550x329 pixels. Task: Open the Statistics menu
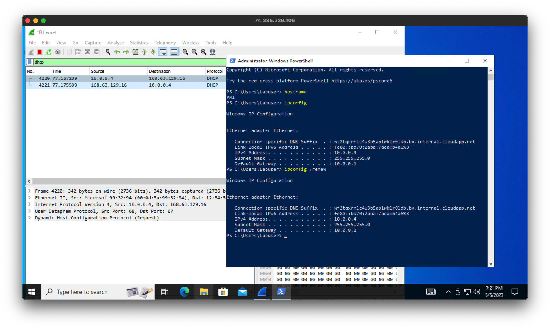click(x=139, y=42)
